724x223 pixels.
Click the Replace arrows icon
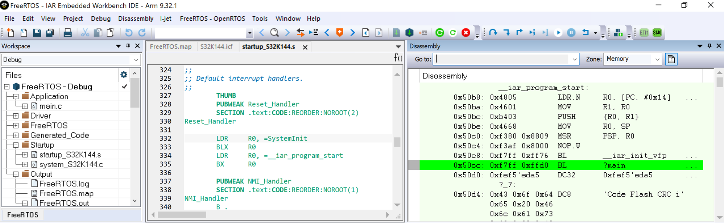click(300, 33)
